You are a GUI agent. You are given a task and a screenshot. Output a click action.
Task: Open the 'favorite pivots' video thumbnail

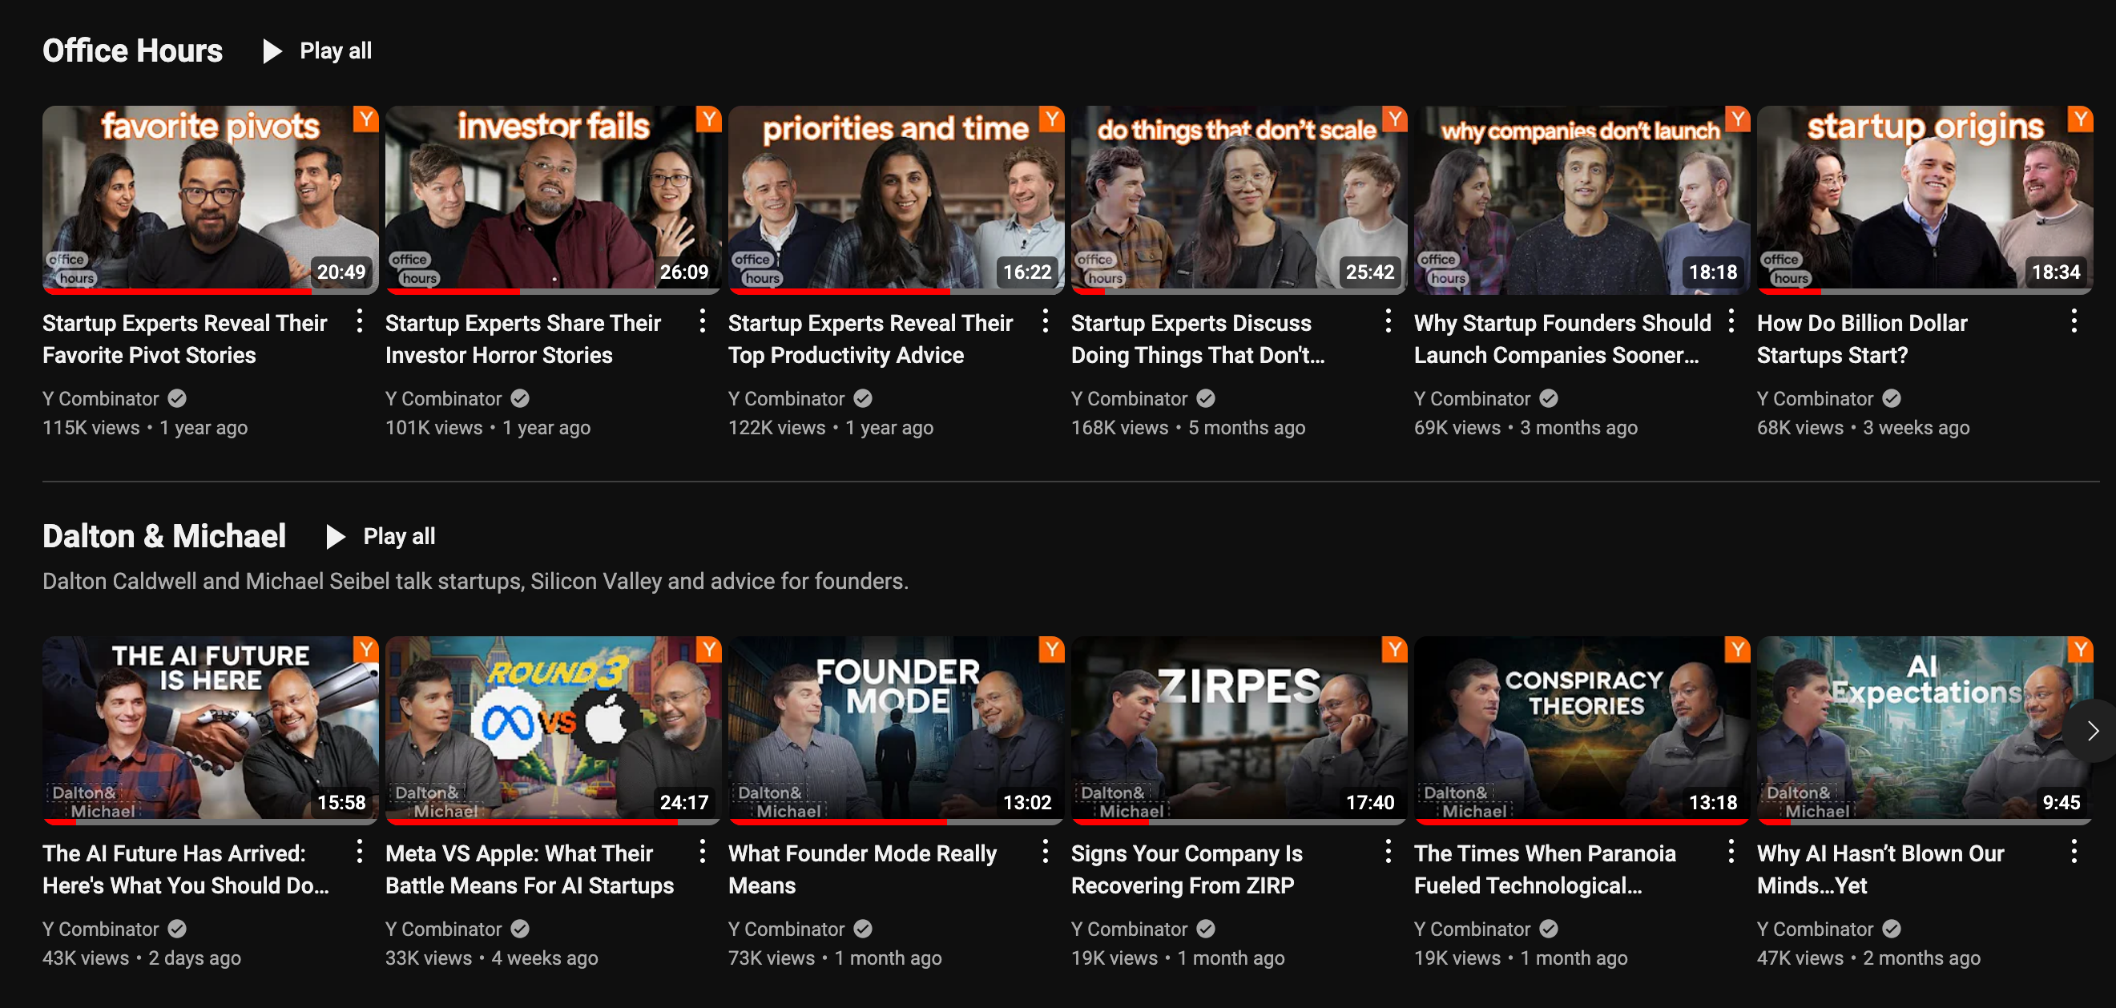(210, 199)
